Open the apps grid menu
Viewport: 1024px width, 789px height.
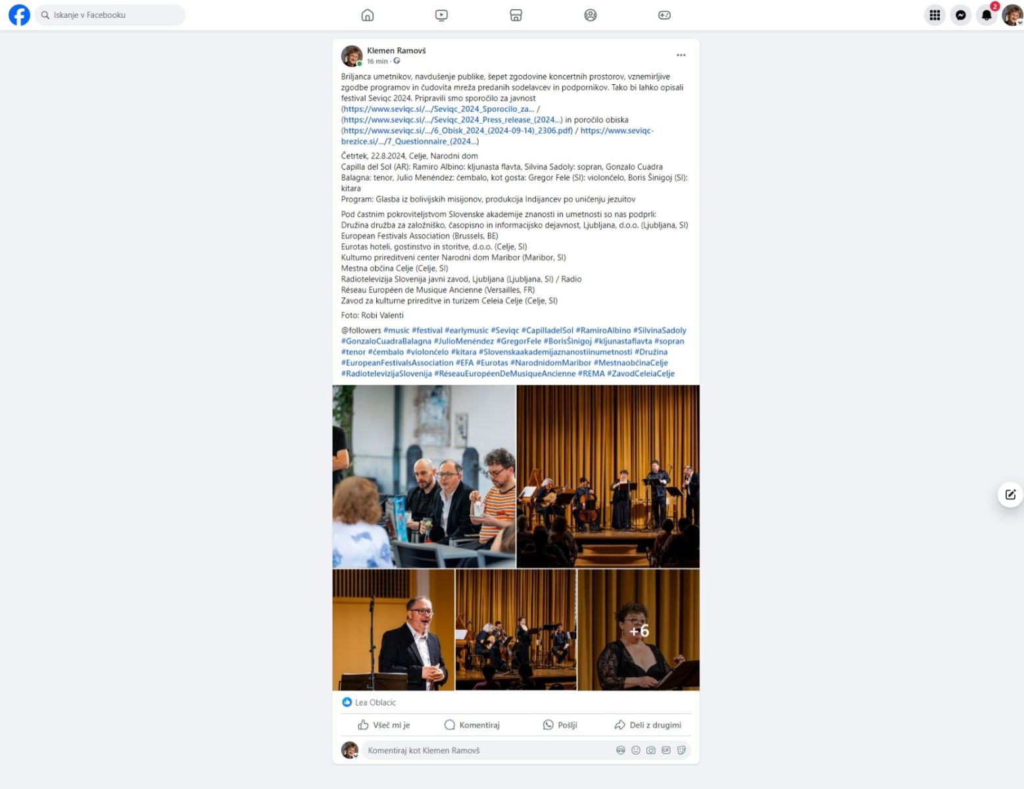tap(935, 15)
